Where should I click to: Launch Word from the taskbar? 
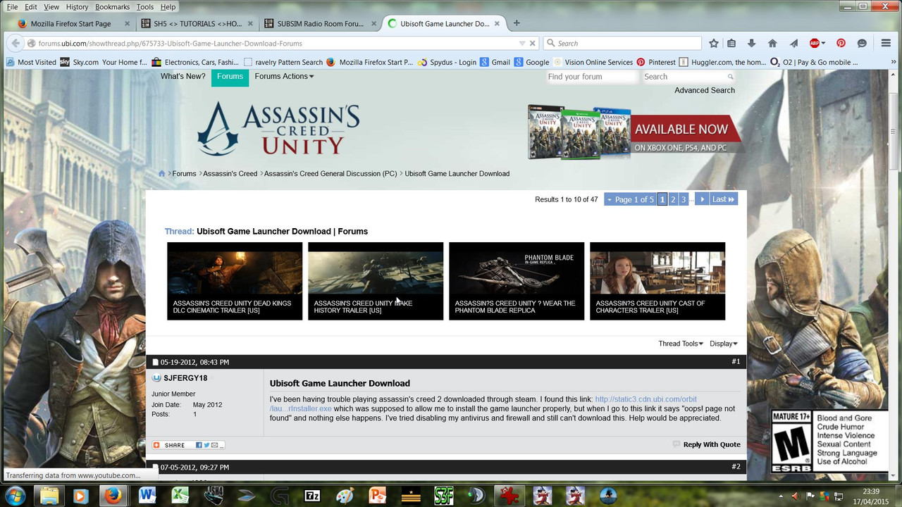point(147,495)
